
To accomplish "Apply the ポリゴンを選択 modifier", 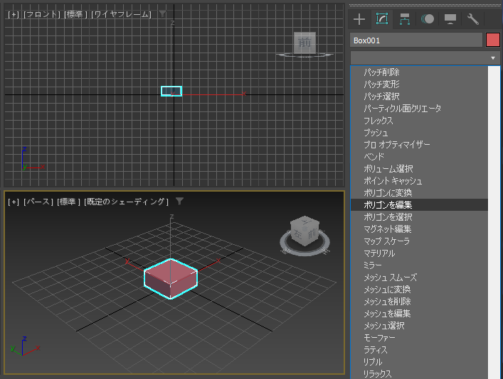I will tap(419, 217).
